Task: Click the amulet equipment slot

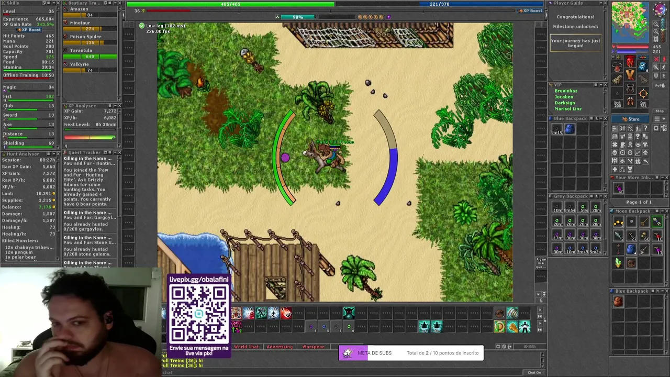Action: pos(617,67)
